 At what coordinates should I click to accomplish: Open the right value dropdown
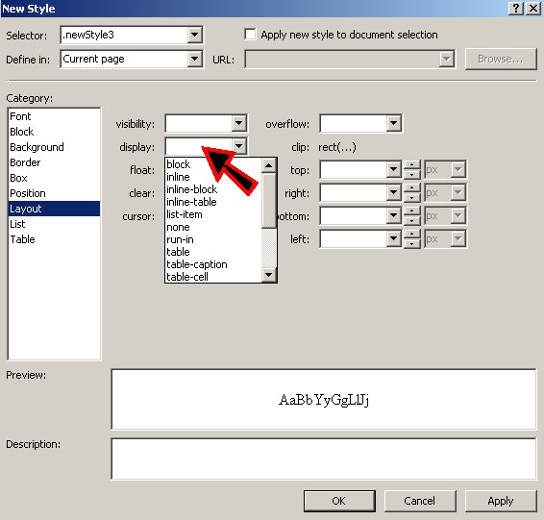[393, 192]
